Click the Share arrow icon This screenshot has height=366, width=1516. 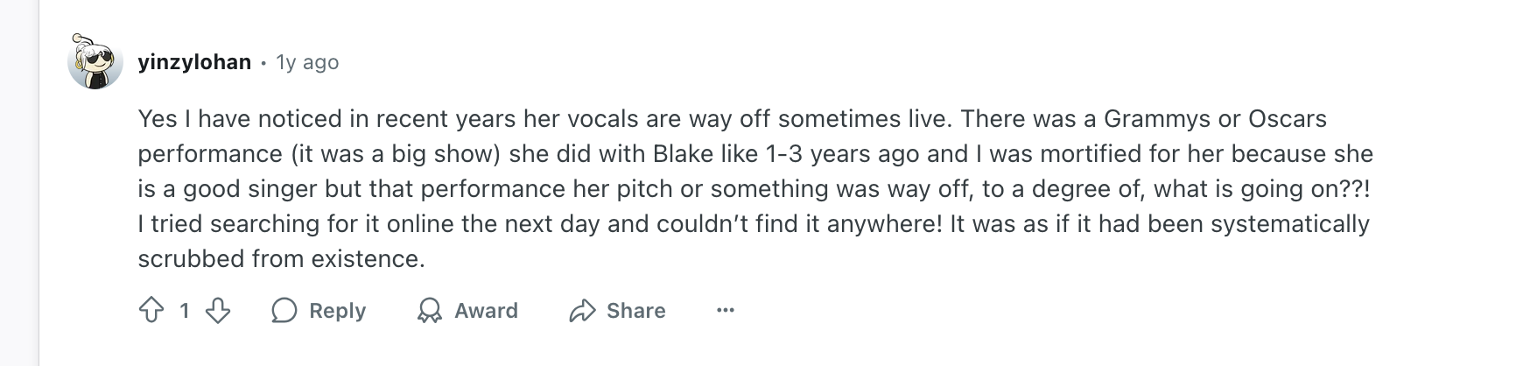tap(582, 310)
